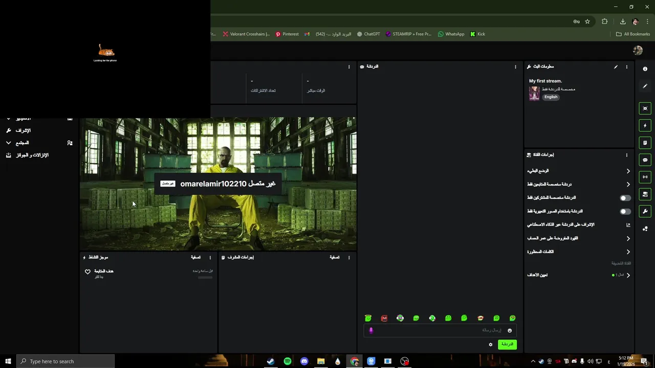The height and width of the screenshot is (368, 655).
Task: Open the Pinterest bookmark
Action: [x=287, y=34]
